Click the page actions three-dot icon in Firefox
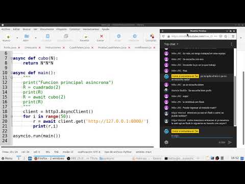 (x=216, y=36)
